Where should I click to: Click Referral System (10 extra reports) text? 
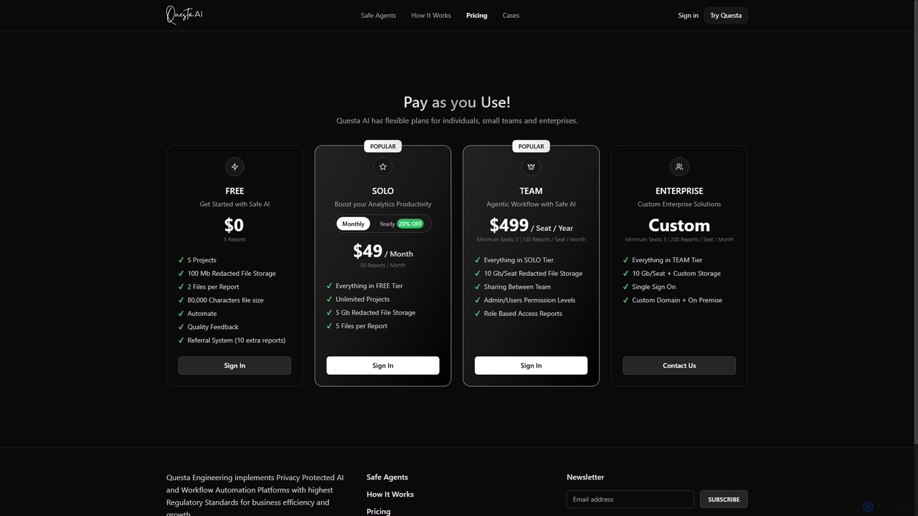click(x=237, y=340)
